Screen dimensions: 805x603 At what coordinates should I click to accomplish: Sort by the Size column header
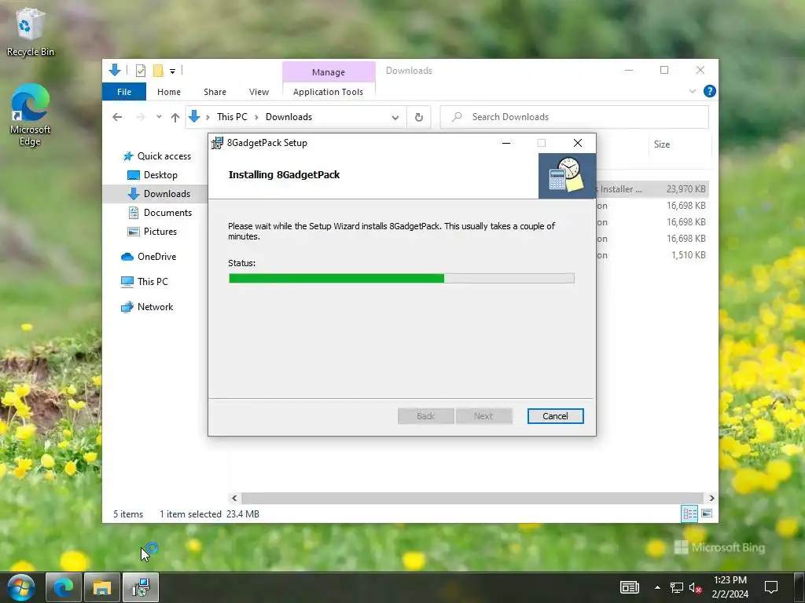pos(680,144)
